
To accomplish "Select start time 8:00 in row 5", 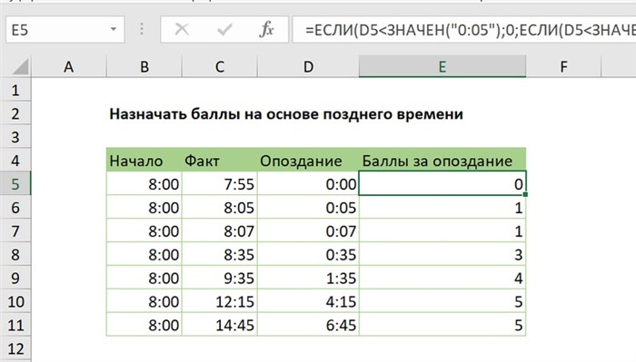I will 144,184.
